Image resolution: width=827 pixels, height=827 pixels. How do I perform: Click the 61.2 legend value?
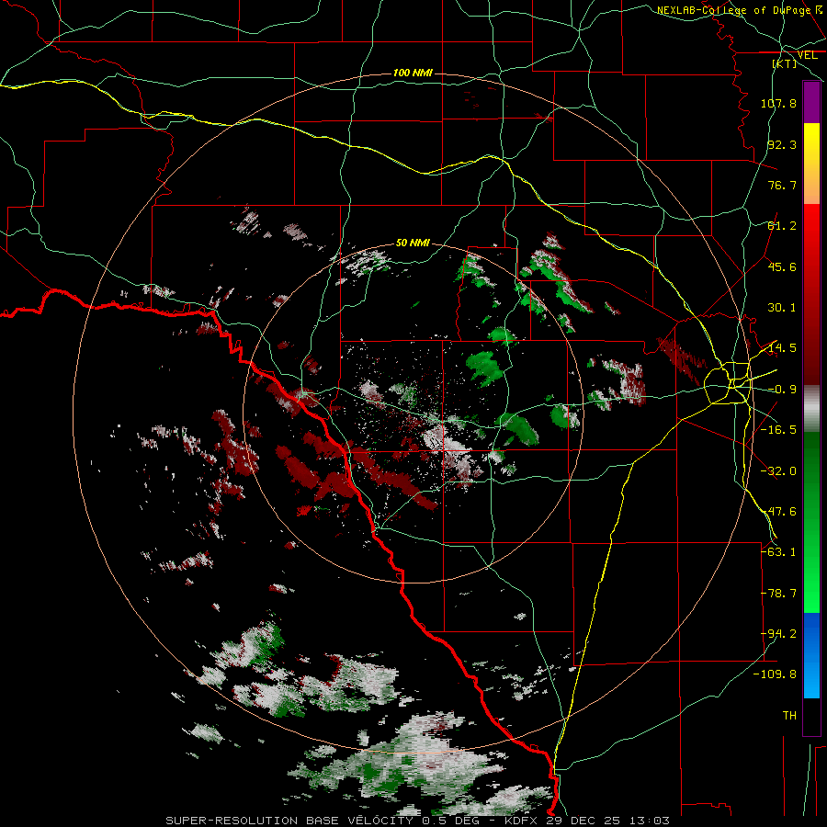coord(782,226)
